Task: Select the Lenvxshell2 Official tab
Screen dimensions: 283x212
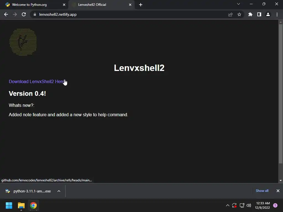Action: coord(101,5)
